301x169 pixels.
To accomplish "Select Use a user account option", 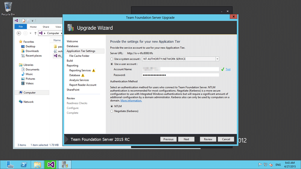I will click(x=112, y=64).
